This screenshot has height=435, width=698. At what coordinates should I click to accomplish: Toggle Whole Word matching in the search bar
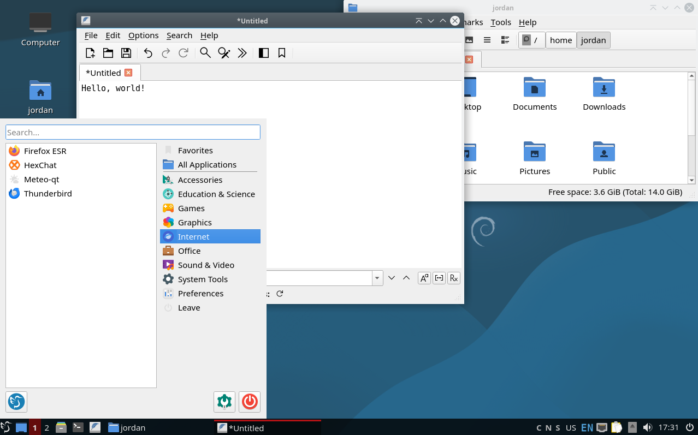[439, 278]
